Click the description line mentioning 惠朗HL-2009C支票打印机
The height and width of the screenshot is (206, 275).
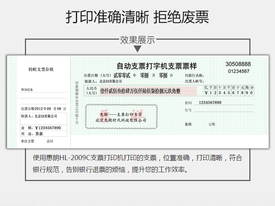[x=137, y=158]
